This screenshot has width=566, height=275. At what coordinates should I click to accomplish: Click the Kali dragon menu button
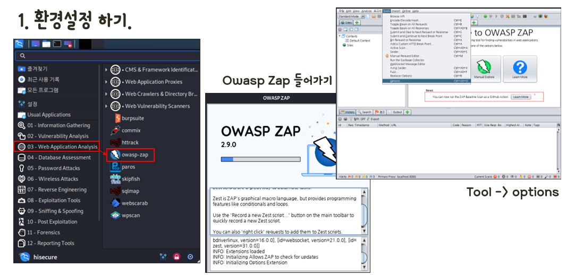click(19, 44)
